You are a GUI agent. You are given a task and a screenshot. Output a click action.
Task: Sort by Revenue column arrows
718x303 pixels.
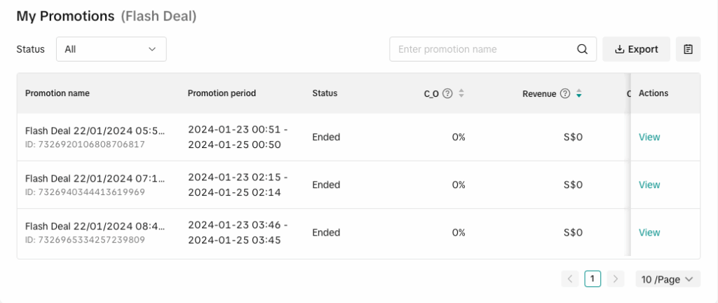coord(578,93)
